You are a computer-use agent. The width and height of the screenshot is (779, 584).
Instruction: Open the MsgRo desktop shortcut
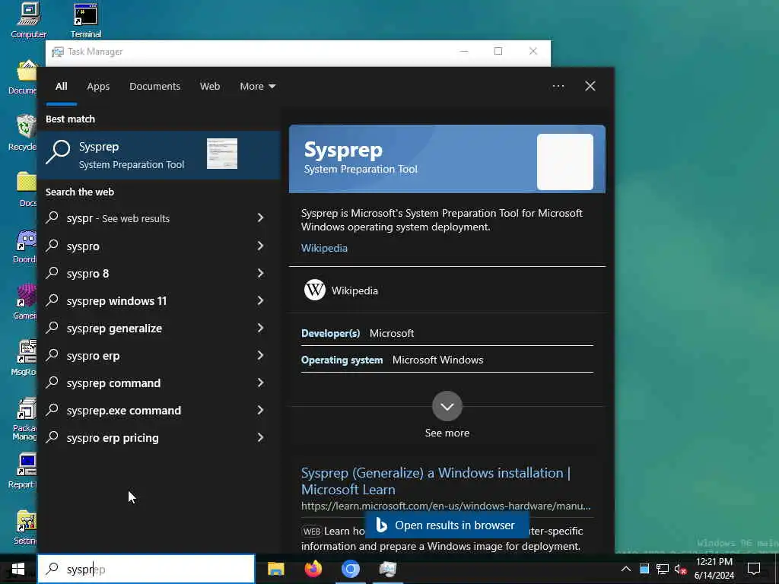click(x=24, y=357)
